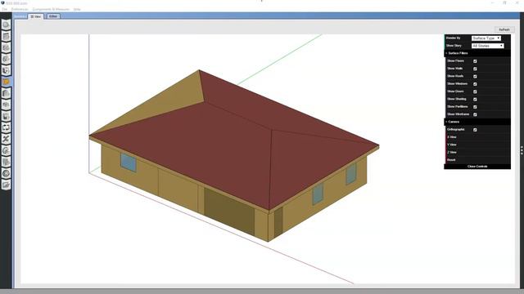This screenshot has height=294, width=524.
Task: Select the highlighted Geometry tab icon
Action: coord(6,82)
